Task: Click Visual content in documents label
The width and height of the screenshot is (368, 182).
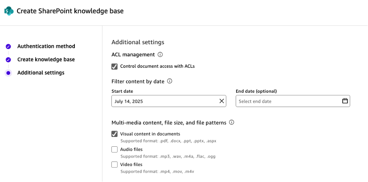Action: pyautogui.click(x=150, y=134)
